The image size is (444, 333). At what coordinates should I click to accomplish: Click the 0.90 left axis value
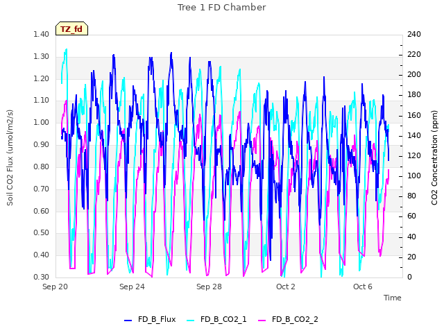point(42,145)
